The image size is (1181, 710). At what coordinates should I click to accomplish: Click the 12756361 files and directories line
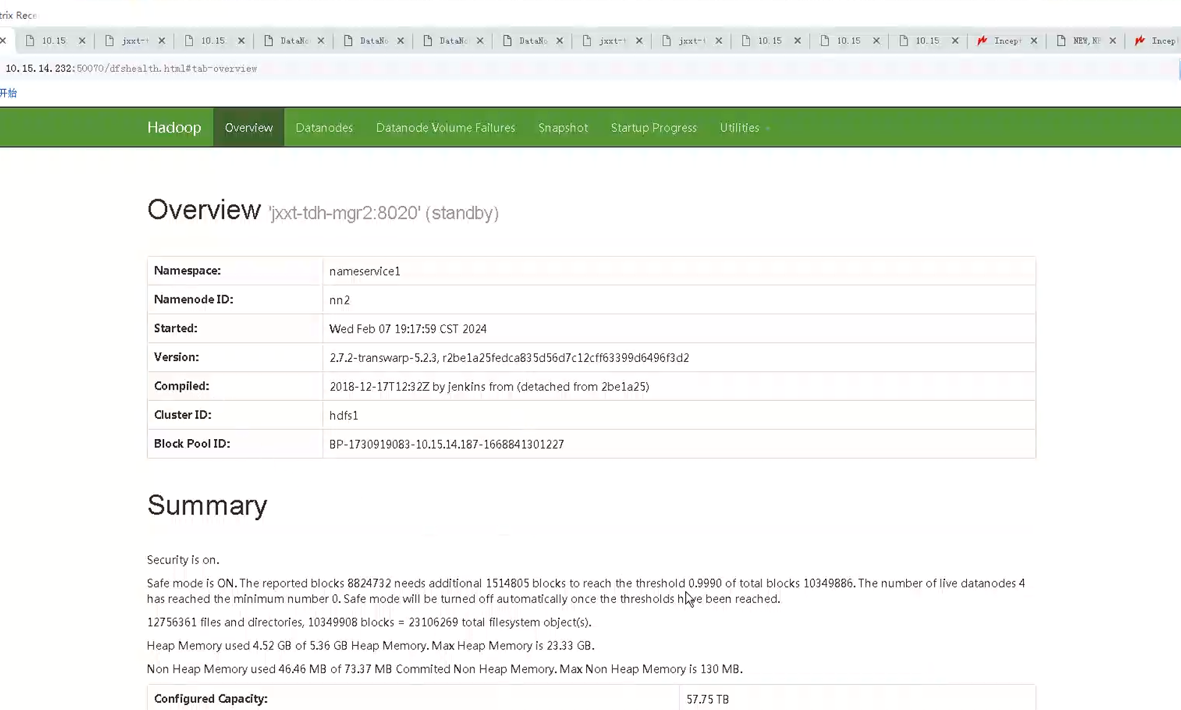369,622
